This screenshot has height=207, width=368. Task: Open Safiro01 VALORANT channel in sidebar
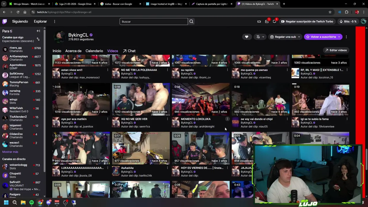click(x=22, y=185)
